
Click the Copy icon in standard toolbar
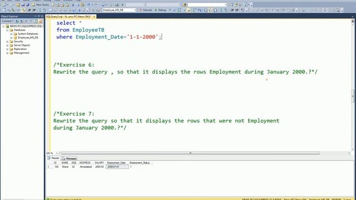[78, 5]
